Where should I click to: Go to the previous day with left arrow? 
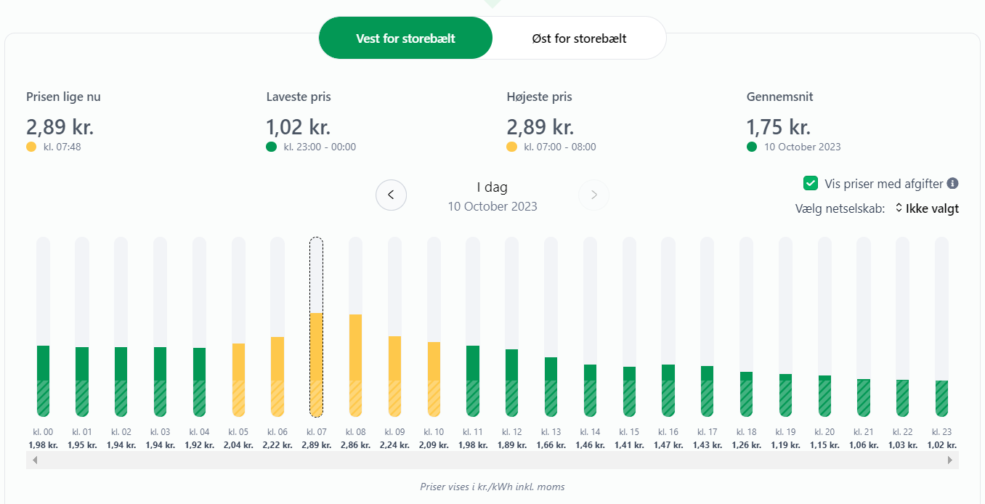pyautogui.click(x=391, y=195)
